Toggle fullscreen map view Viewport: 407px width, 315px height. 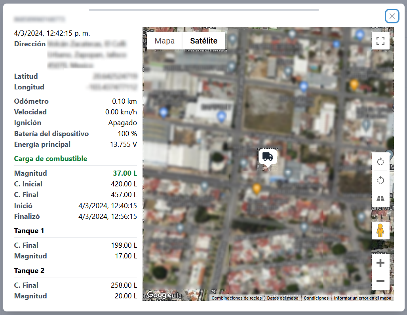coord(380,41)
